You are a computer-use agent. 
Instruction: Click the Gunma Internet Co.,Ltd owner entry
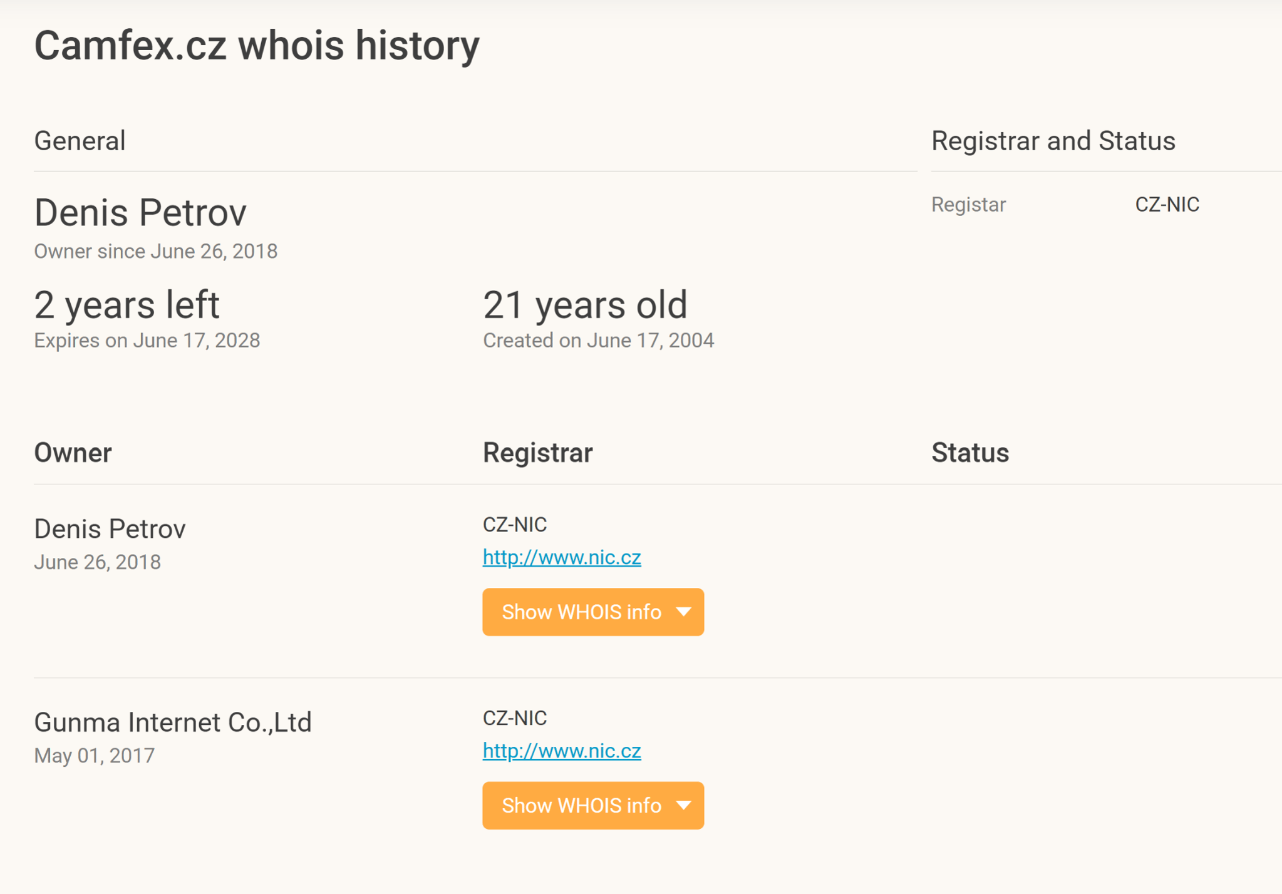click(x=172, y=722)
